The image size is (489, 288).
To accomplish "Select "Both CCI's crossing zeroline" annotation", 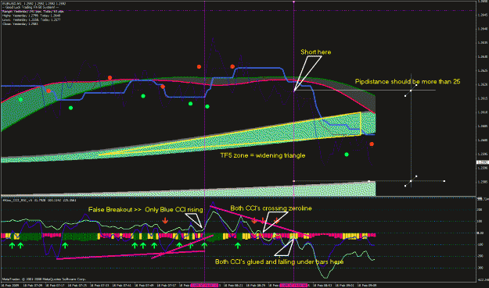I will point(271,208).
